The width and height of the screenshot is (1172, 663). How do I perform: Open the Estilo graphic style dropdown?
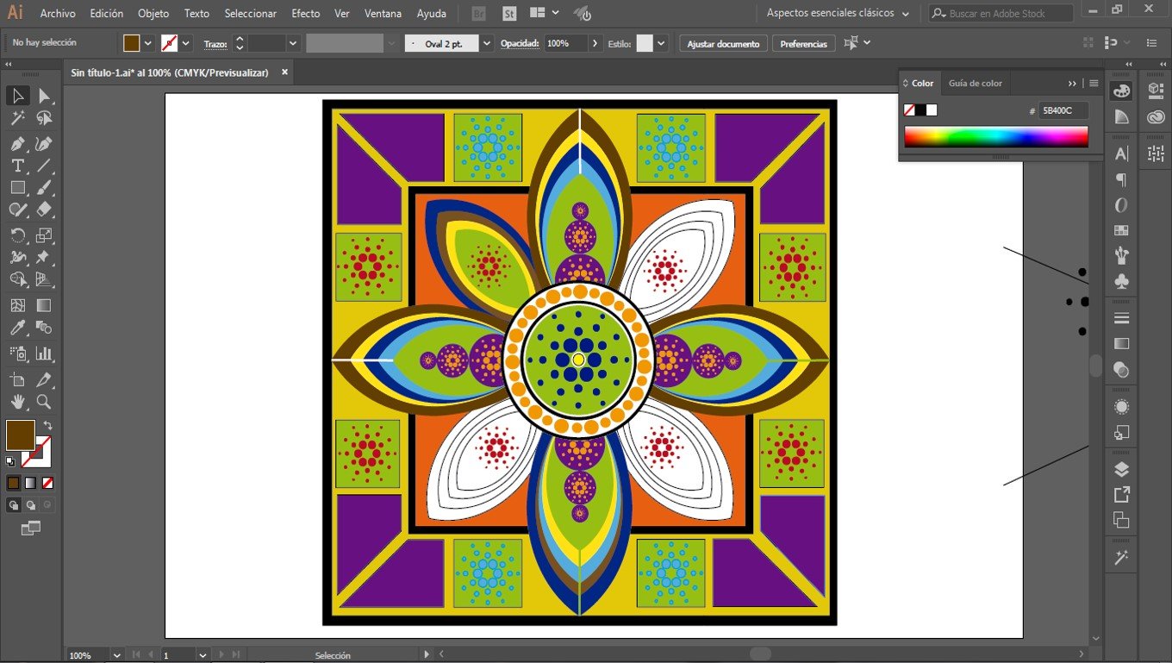(661, 43)
